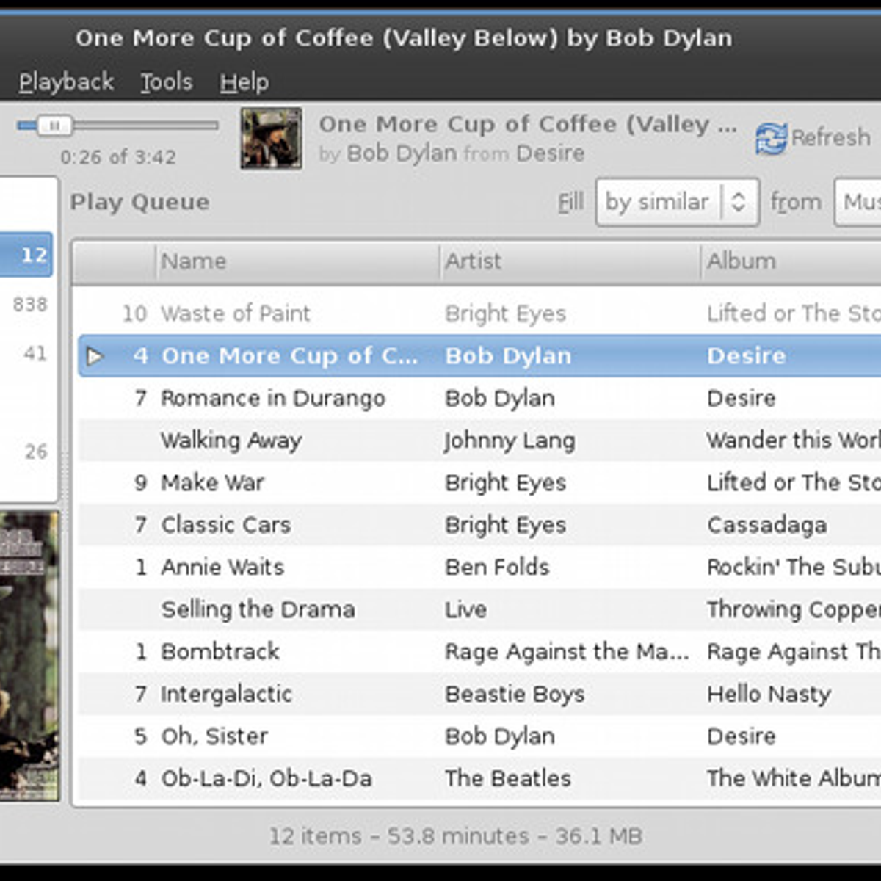Open the Playback menu
881x881 pixels.
click(66, 82)
